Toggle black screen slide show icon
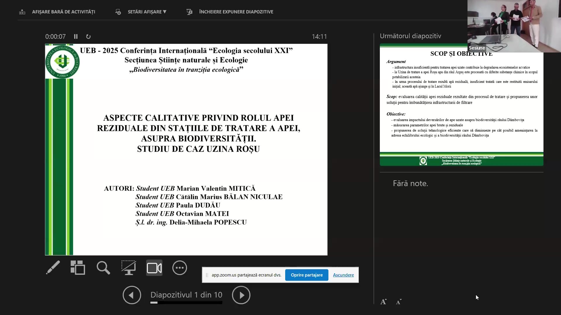 tap(129, 267)
